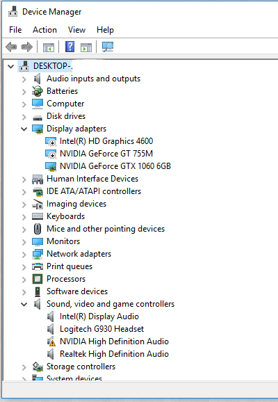Open the View menu
This screenshot has height=402, width=278.
click(x=76, y=30)
